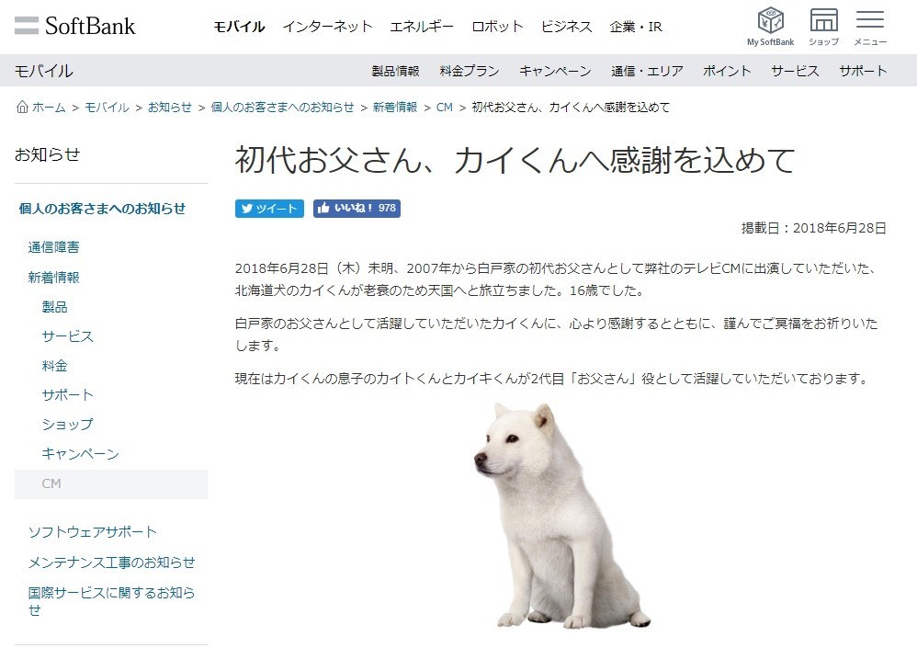
Task: Open the サポート item in the gray subnavigation bar
Action: (x=863, y=71)
